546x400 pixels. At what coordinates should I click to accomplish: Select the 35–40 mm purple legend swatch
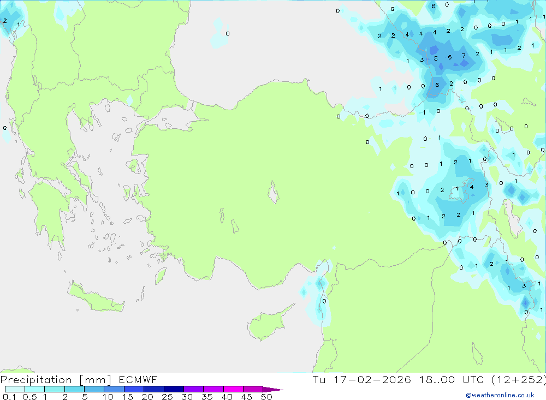pyautogui.click(x=213, y=389)
